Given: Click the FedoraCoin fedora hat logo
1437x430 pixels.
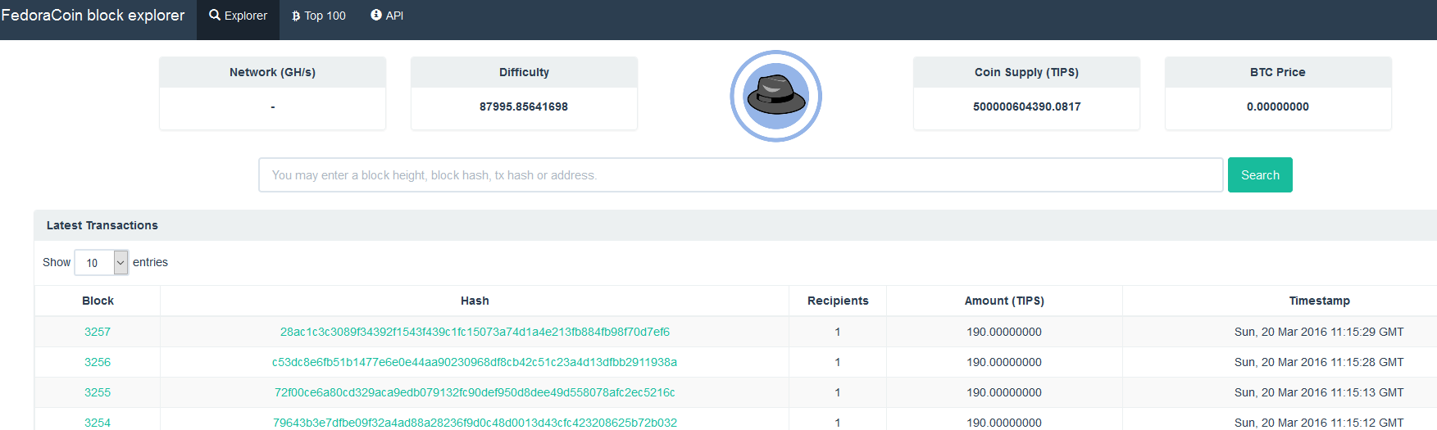Looking at the screenshot, I should click(x=775, y=96).
